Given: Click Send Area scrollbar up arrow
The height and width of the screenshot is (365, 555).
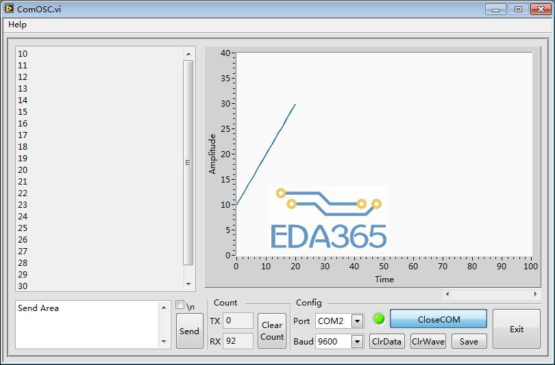Looking at the screenshot, I should [x=164, y=308].
